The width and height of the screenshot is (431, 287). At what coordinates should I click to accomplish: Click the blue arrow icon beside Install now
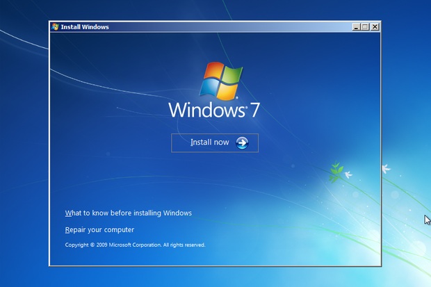pyautogui.click(x=242, y=142)
